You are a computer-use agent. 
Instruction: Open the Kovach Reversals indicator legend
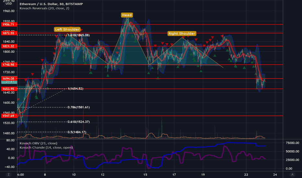pos(44,8)
